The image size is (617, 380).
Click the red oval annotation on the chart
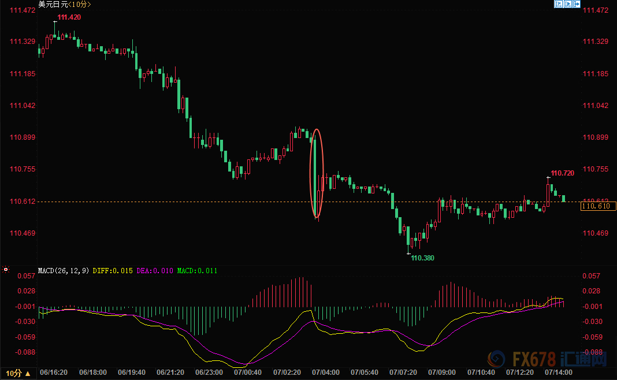click(317, 173)
